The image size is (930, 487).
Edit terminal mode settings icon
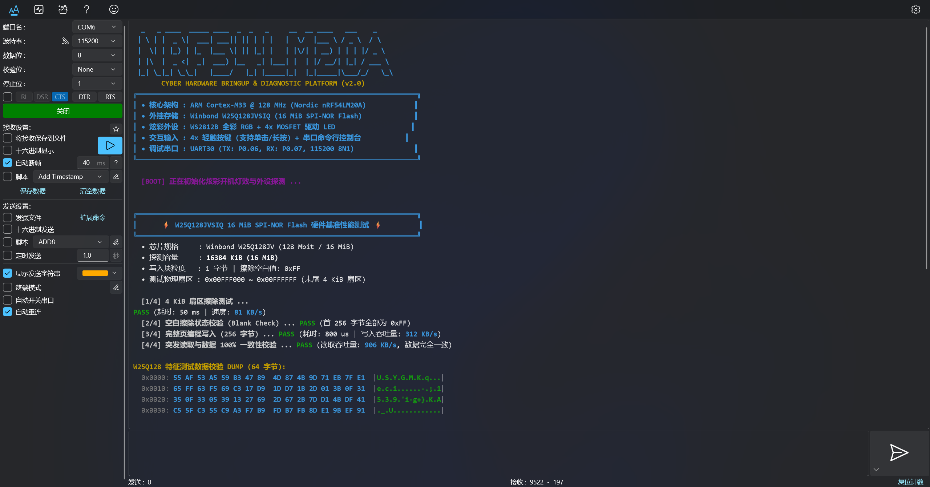116,287
